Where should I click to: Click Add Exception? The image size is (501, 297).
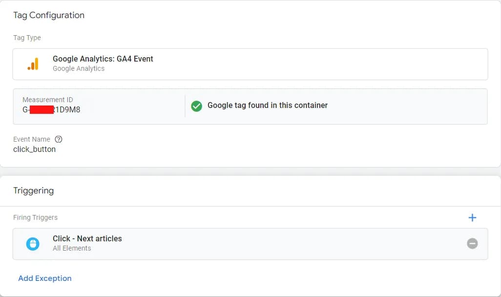tap(45, 278)
